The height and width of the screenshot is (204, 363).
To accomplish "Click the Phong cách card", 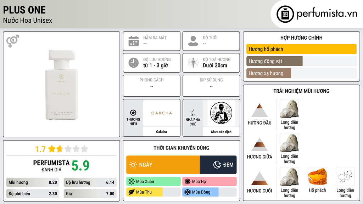I will point(152,86).
